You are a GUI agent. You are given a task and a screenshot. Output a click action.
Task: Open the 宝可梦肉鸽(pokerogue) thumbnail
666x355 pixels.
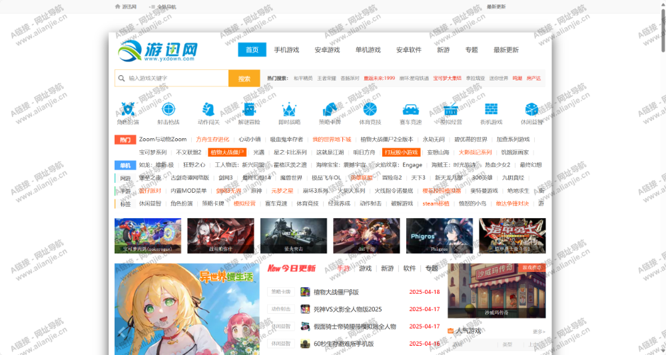[x=148, y=236]
